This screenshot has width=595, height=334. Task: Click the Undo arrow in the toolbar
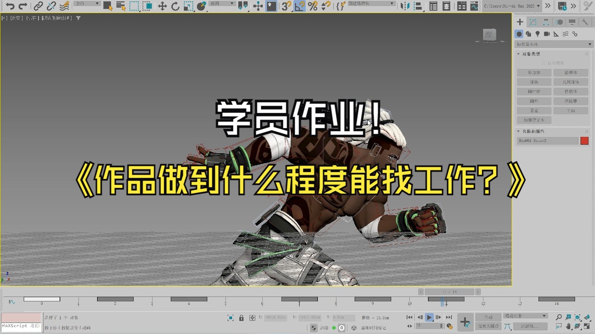point(10,6)
